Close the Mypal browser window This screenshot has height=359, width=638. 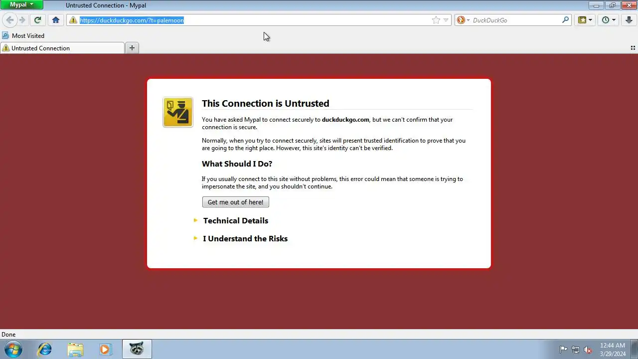click(629, 5)
